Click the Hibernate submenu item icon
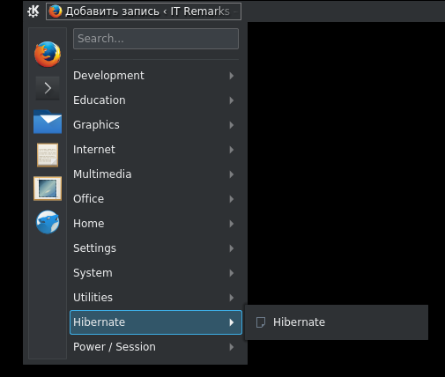Screen dimensions: 445x377 261,322
